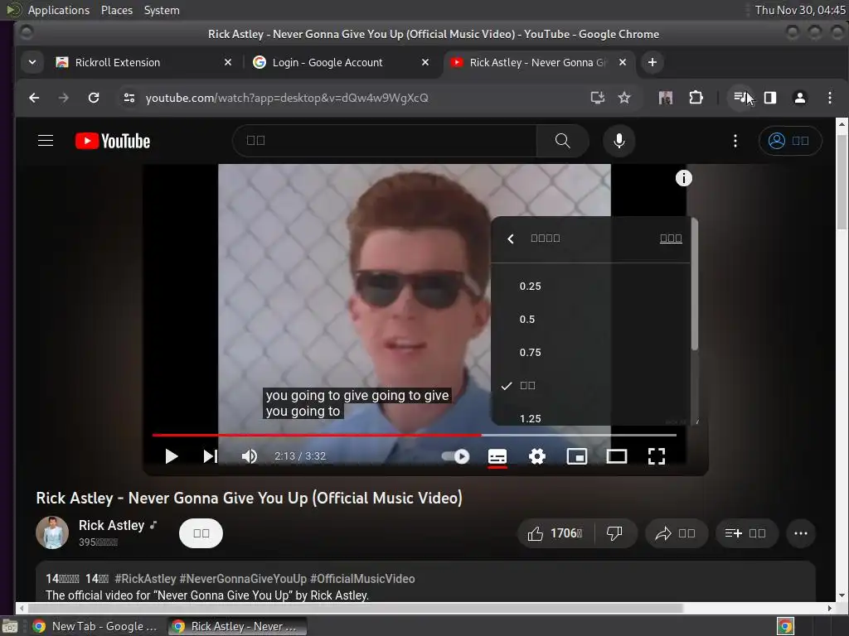Viewport: 849px width, 636px height.
Task: Share the video
Action: [676, 533]
